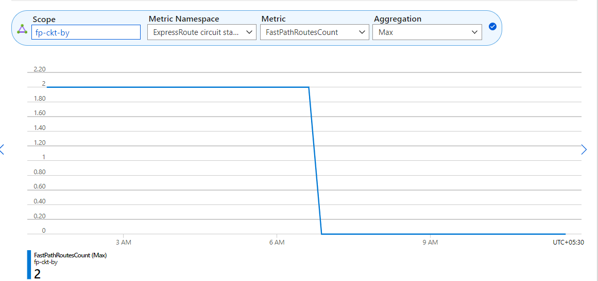Image resolution: width=598 pixels, height=281 pixels.
Task: Open the FastPathRoutesCount metric dropdown
Action: (315, 32)
